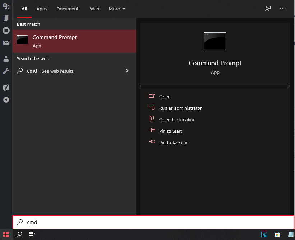Open the search feedback icon

tap(268, 9)
